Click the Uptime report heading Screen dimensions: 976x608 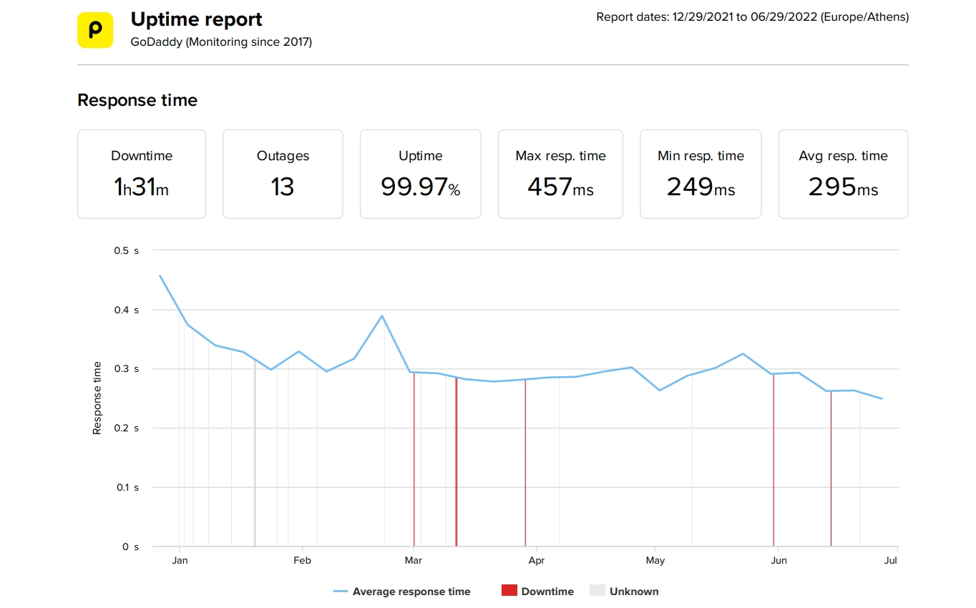[x=196, y=19]
